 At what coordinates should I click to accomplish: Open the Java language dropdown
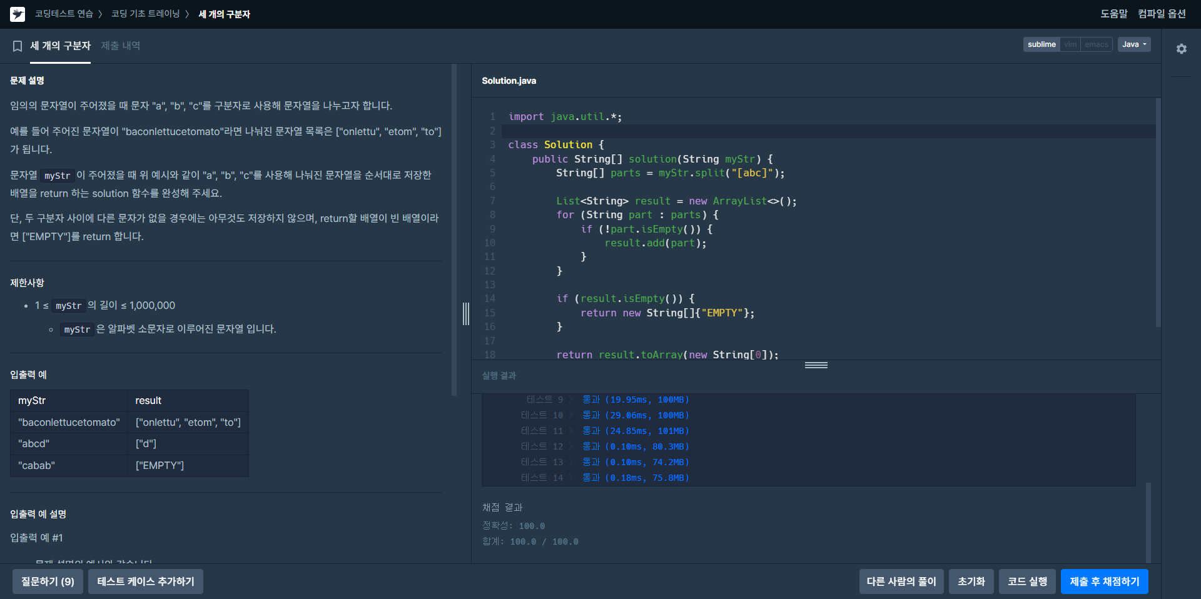click(1134, 44)
